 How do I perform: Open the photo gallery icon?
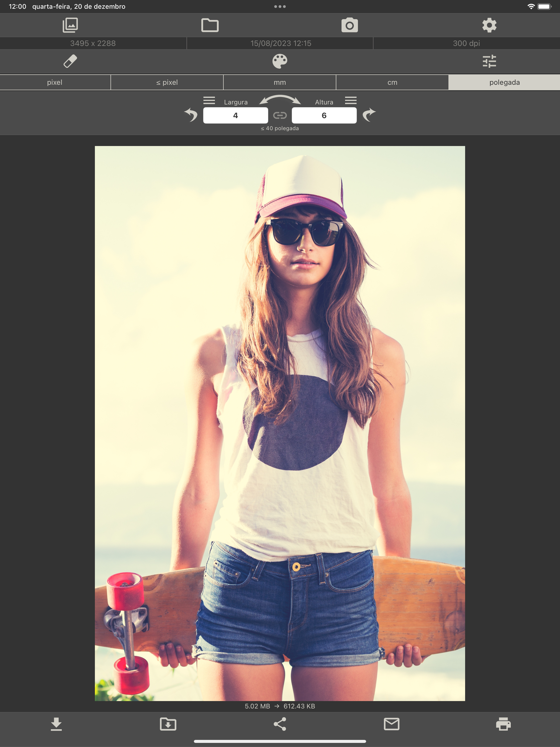tap(70, 25)
